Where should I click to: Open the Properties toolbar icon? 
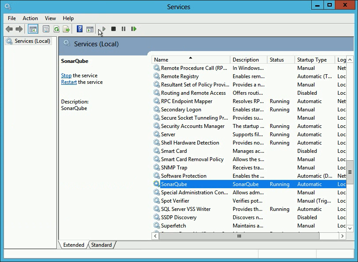tap(46, 29)
